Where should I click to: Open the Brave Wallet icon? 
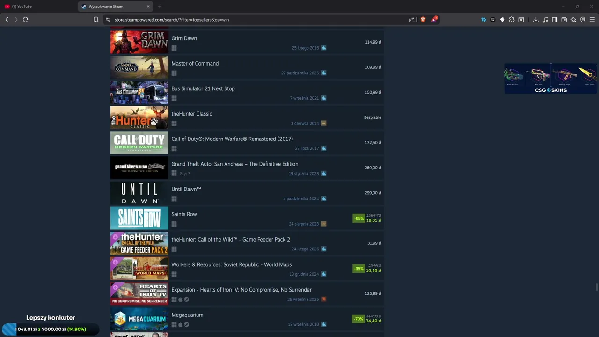[x=564, y=20]
